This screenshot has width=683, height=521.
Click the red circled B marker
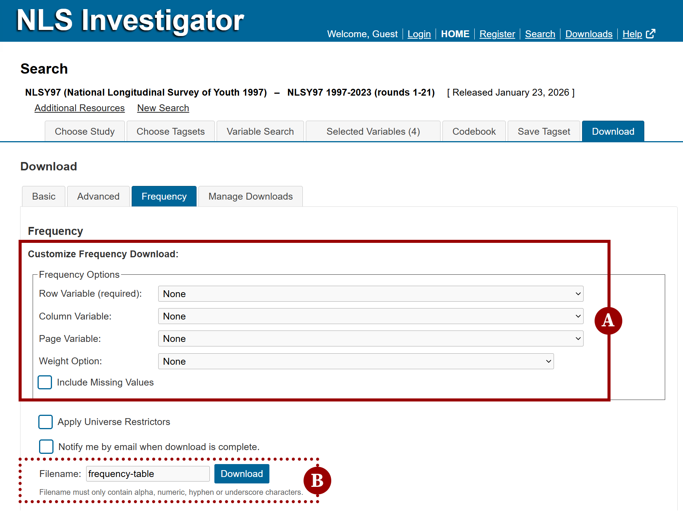click(317, 481)
